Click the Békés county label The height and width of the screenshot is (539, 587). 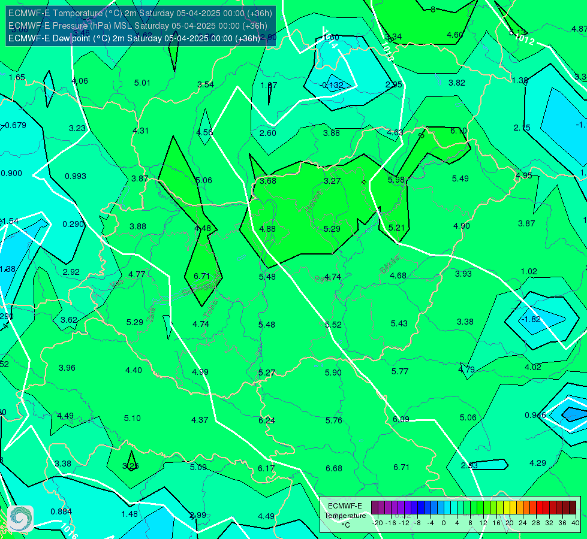pyautogui.click(x=390, y=265)
